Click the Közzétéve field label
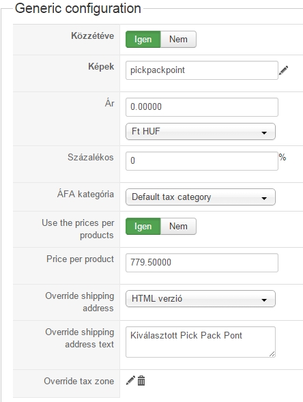 93,35
